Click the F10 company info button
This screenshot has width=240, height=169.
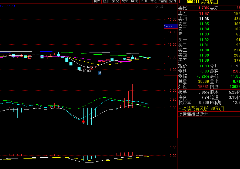click(x=144, y=1)
